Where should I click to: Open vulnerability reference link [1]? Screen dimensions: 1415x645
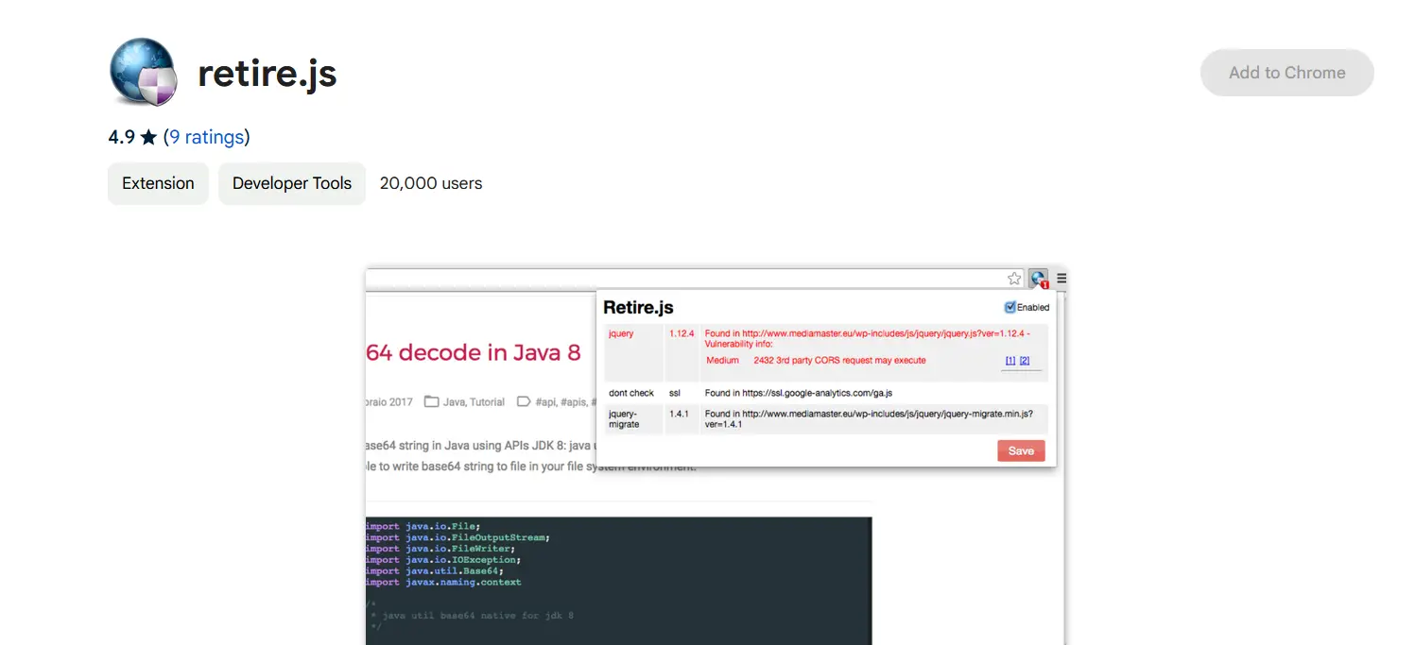tap(1009, 361)
